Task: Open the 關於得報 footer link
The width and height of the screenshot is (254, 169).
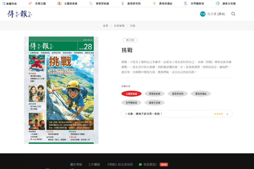Action: 76,164
